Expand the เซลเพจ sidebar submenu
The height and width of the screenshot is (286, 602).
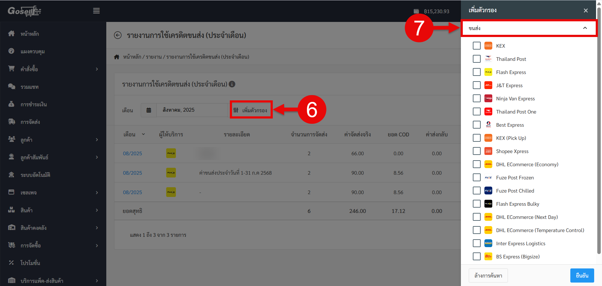97,193
